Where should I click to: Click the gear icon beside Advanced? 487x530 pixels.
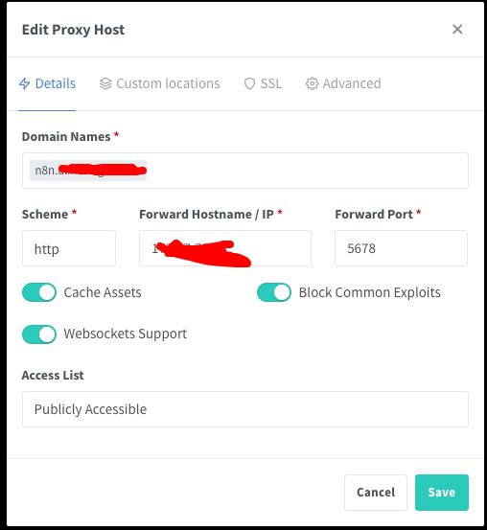pos(312,83)
